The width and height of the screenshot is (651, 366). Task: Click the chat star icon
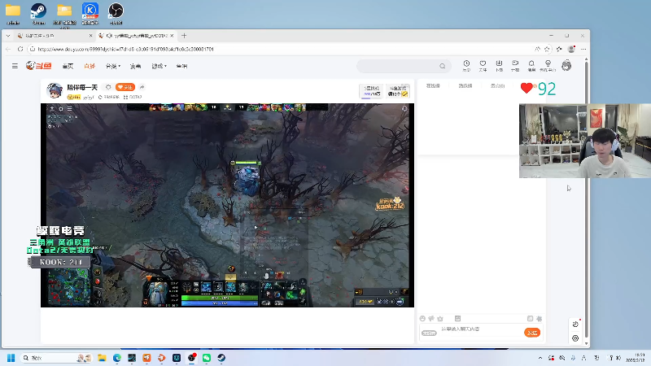[x=440, y=319]
